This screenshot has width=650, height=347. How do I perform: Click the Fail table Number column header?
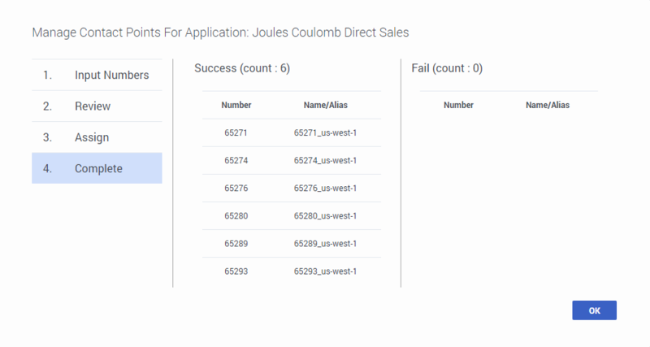[x=459, y=105]
